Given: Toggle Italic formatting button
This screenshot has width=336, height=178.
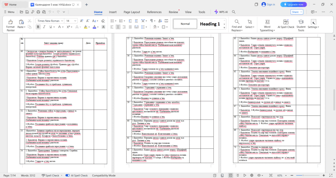Looking at the screenshot, I should [x=44, y=27].
